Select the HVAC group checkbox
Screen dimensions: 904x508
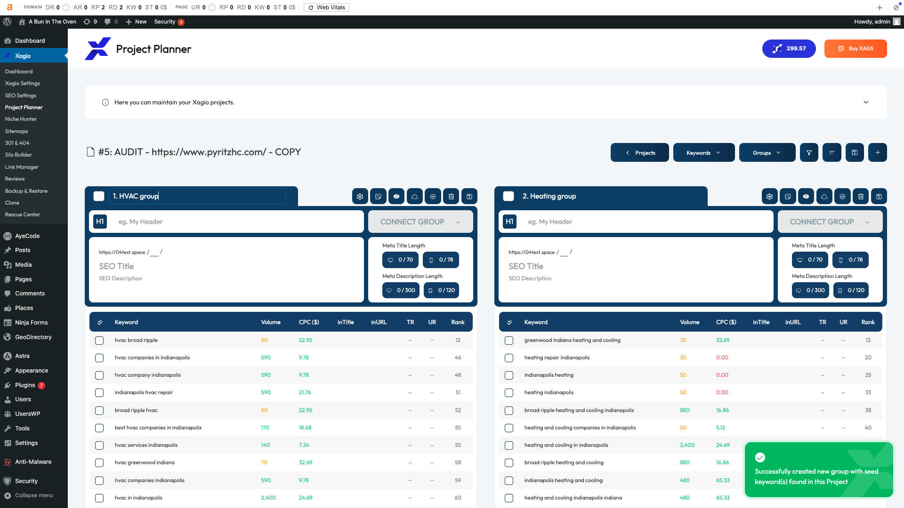pos(99,196)
